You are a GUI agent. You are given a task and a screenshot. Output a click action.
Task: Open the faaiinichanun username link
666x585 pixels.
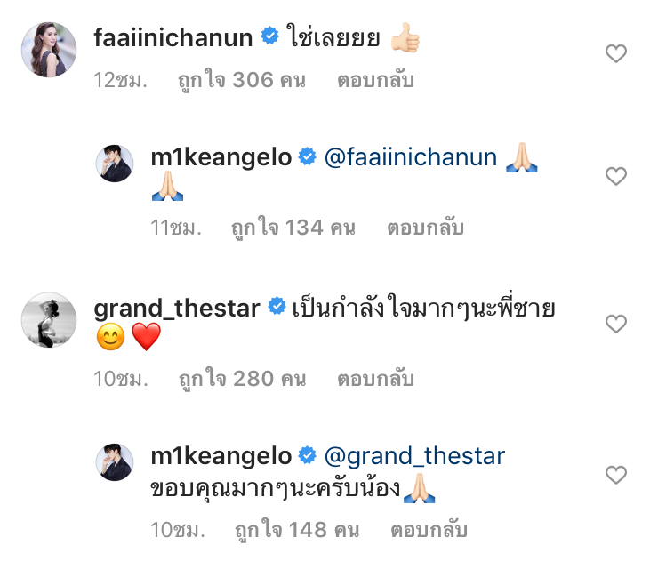pyautogui.click(x=175, y=37)
